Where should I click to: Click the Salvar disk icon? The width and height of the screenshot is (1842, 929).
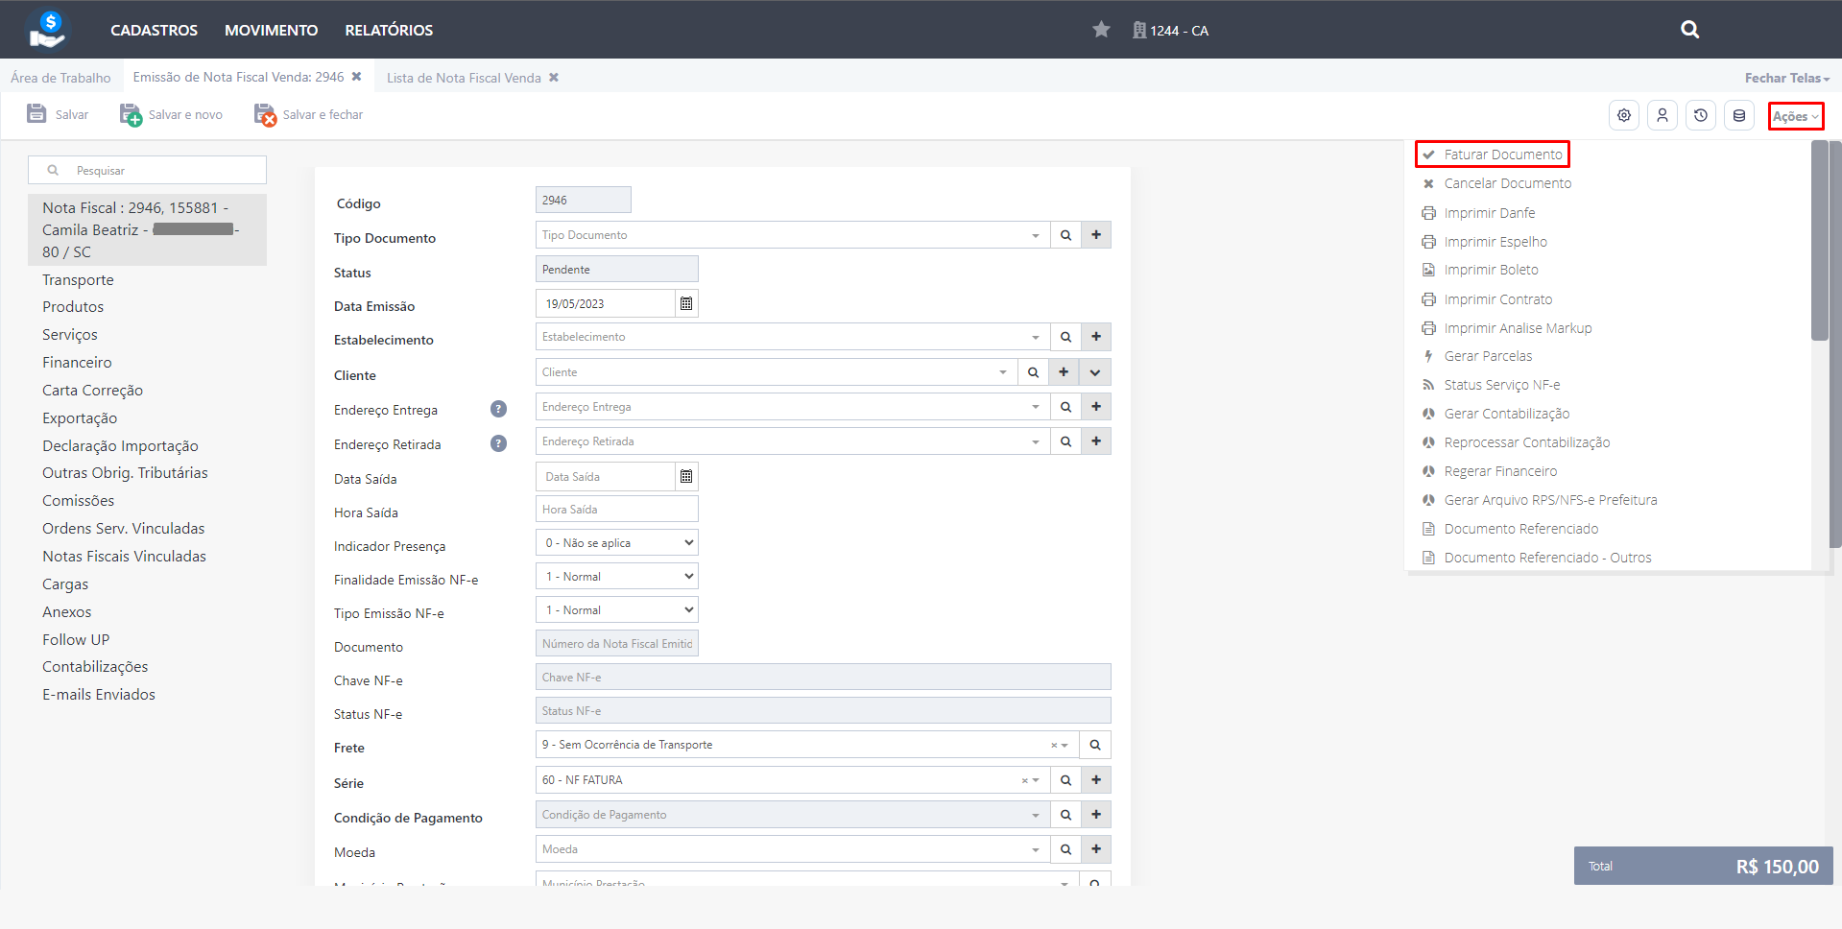(36, 113)
